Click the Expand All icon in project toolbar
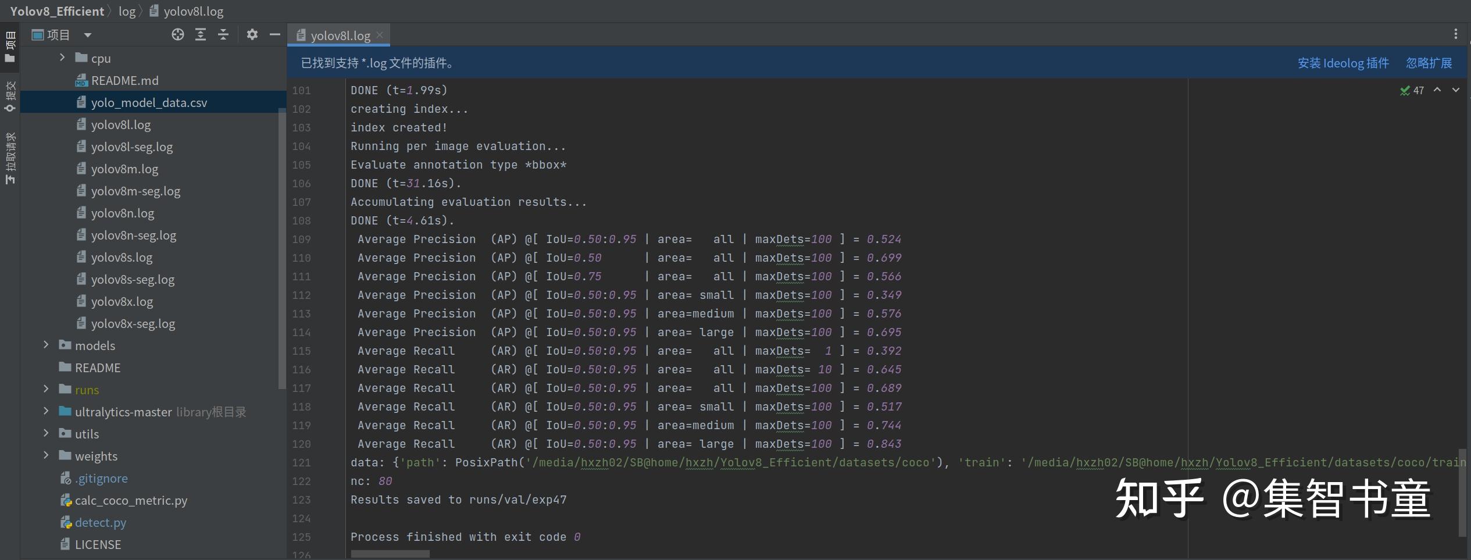1471x560 pixels. (x=201, y=35)
